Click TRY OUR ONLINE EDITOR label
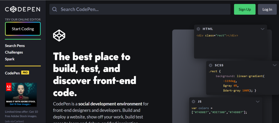 point(23,20)
